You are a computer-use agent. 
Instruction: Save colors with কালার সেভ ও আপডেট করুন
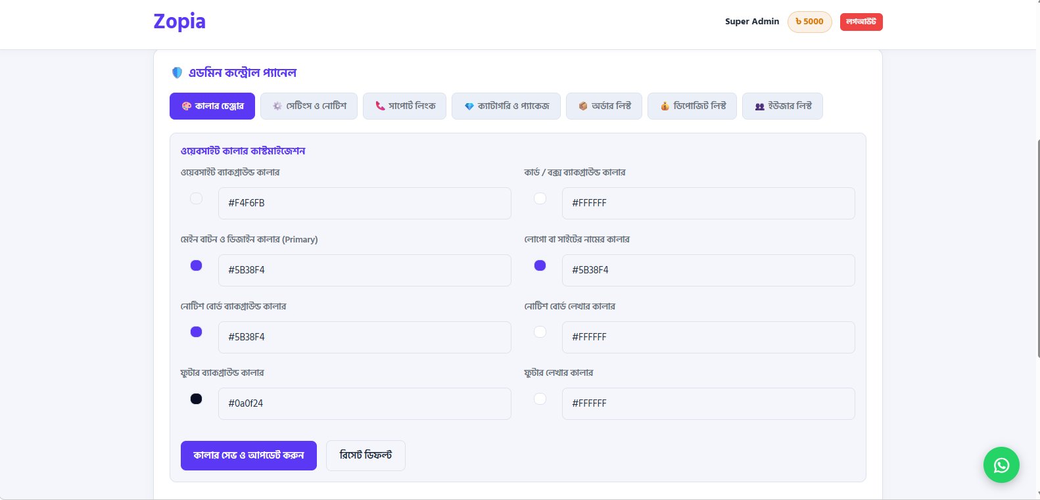coord(248,455)
